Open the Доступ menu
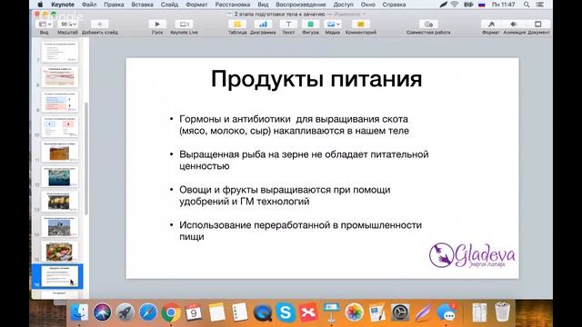The width and height of the screenshot is (582, 327). [344, 5]
